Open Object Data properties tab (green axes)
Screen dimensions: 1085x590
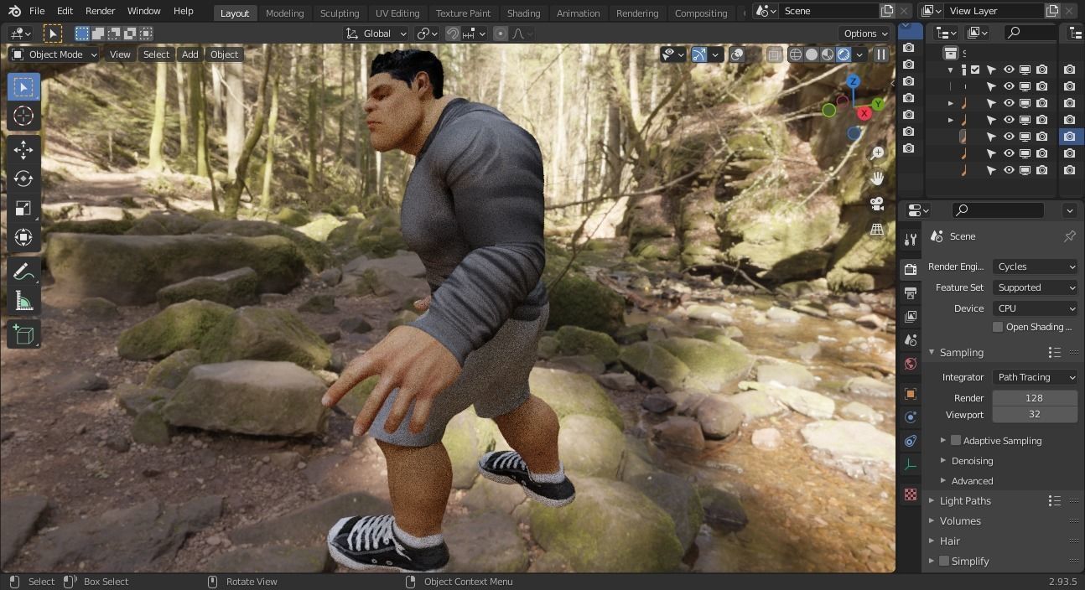[x=911, y=464]
